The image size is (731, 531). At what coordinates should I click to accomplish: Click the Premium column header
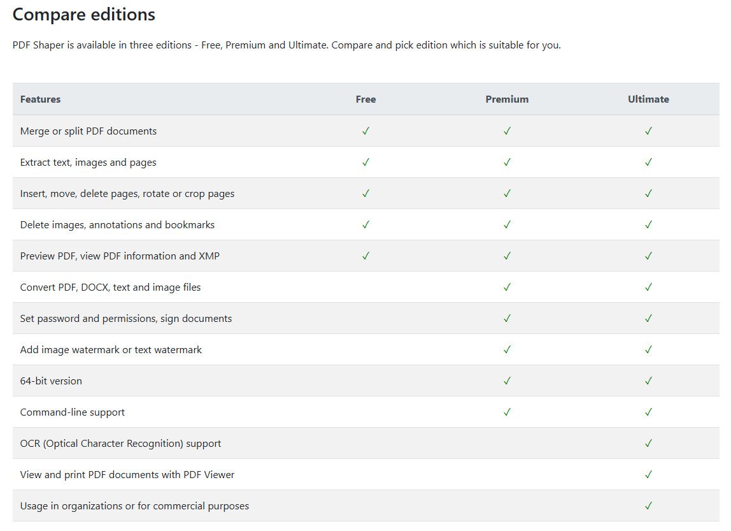click(x=507, y=99)
